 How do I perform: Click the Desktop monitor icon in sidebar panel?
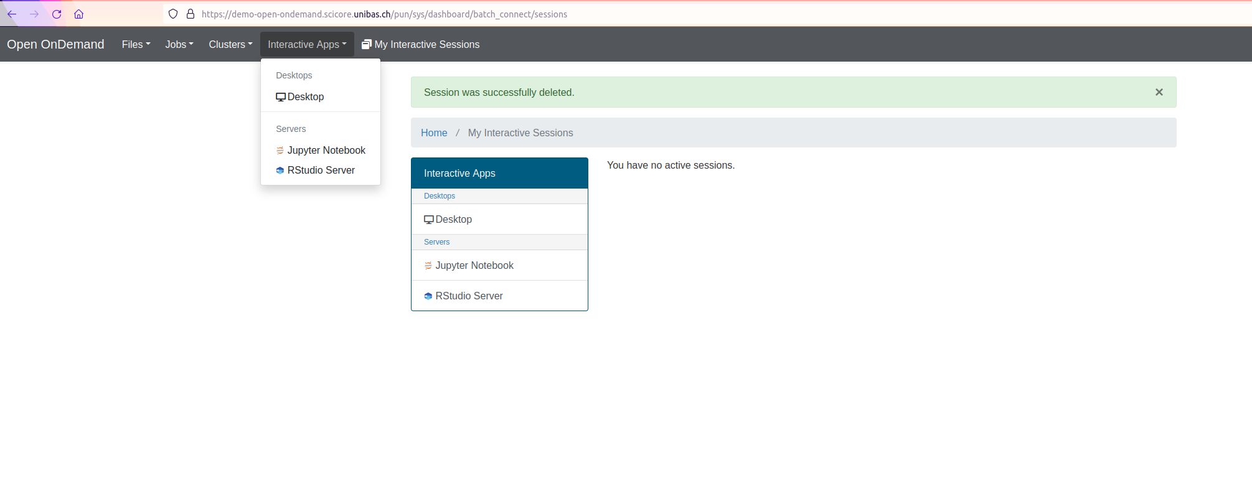tap(429, 220)
